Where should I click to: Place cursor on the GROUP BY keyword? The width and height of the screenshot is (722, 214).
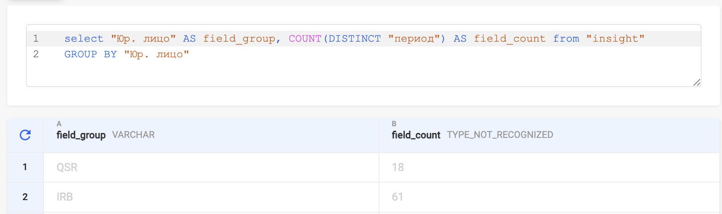pyautogui.click(x=90, y=54)
